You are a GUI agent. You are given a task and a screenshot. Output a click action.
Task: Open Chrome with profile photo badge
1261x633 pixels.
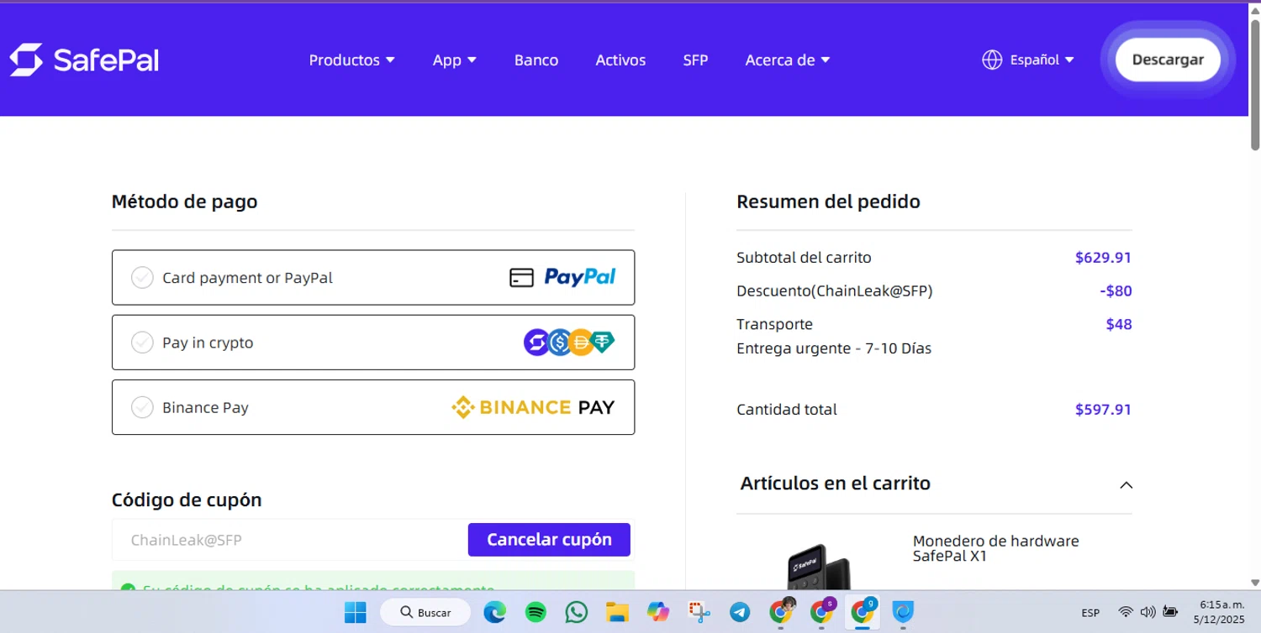click(x=781, y=612)
